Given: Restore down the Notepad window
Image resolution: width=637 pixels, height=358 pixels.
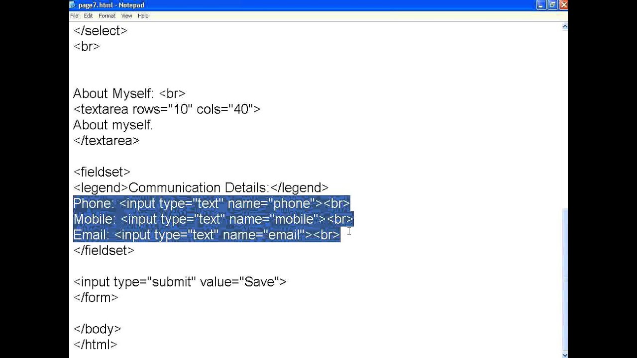Looking at the screenshot, I should [x=552, y=5].
